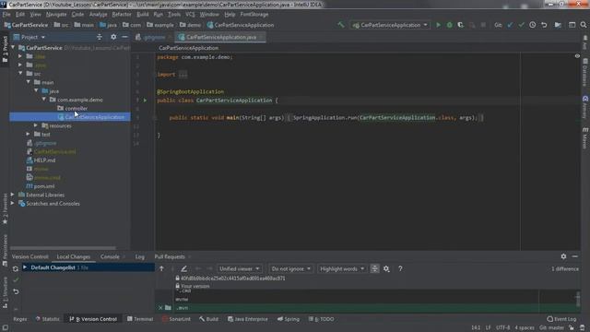Run with Coverage icon in toolbar
This screenshot has width=590, height=332.
tap(461, 25)
